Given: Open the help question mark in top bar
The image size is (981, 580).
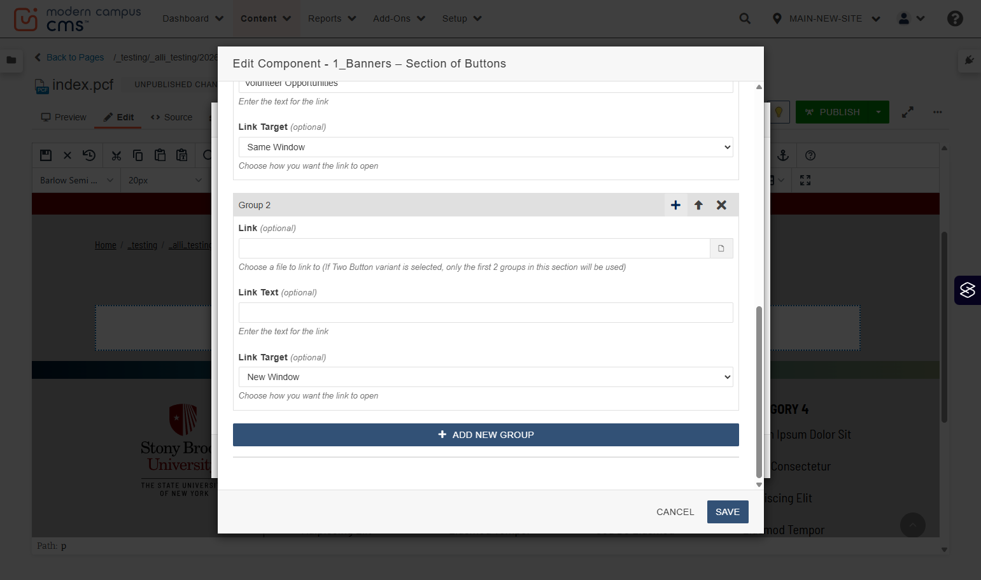Looking at the screenshot, I should click(955, 18).
